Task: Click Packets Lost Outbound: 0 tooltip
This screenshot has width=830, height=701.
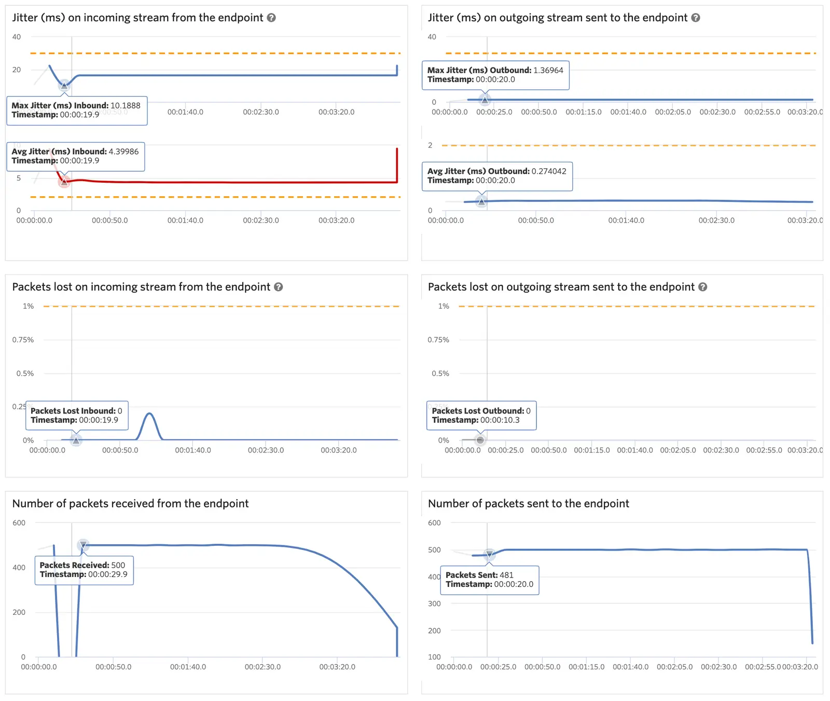Action: [x=481, y=415]
